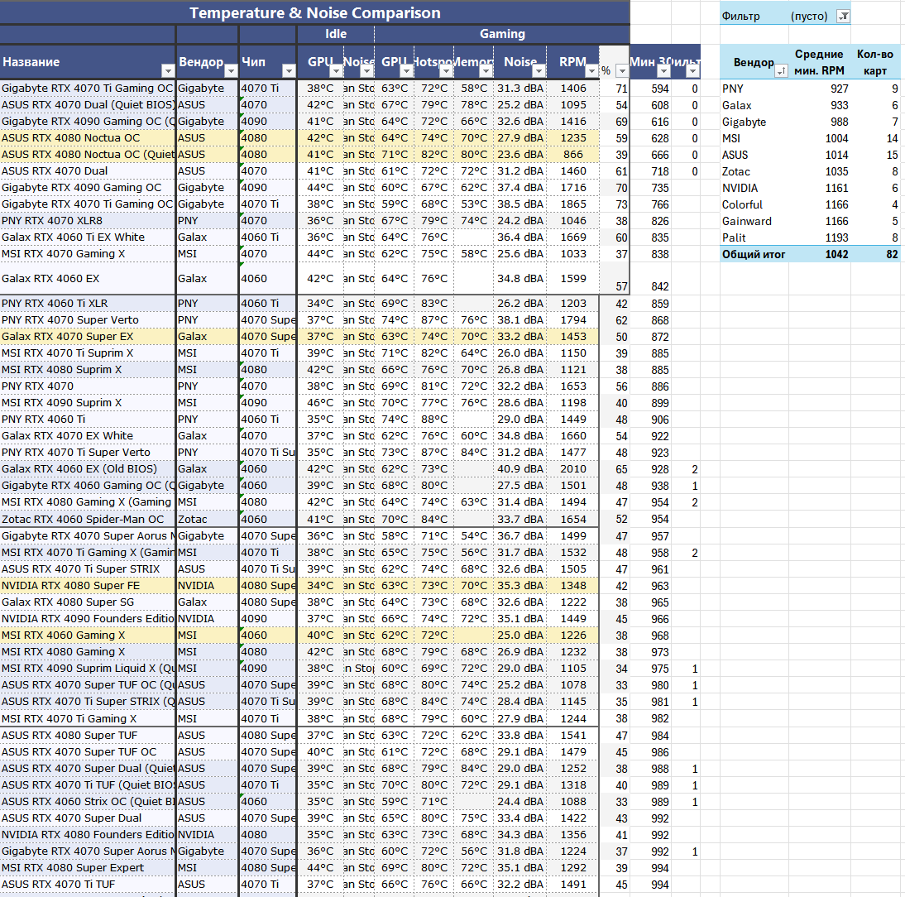This screenshot has height=897, width=905.
Task: Open the Мин 30 column filter
Action: [663, 71]
